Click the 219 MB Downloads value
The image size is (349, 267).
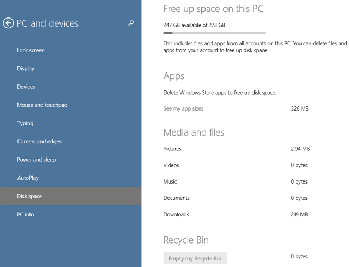[x=299, y=215]
